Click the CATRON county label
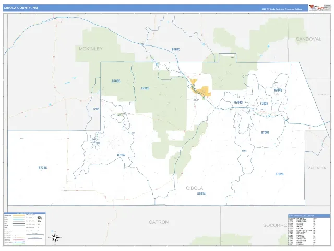The width and height of the screenshot is (334, 251). coord(159,222)
